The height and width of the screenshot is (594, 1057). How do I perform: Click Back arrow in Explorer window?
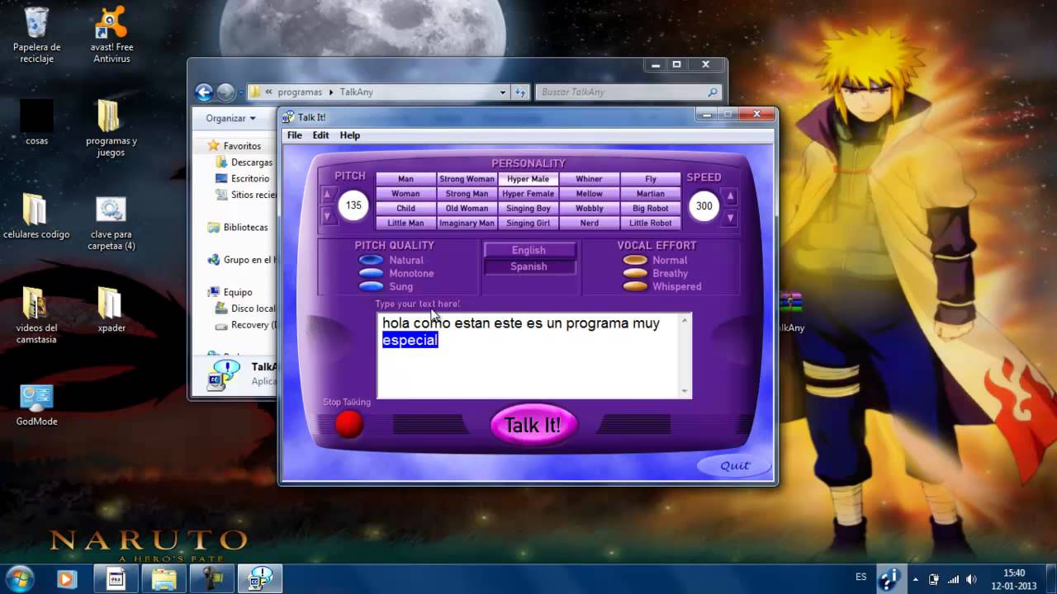click(203, 92)
